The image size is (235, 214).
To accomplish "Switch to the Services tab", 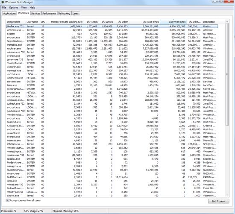I will click(35, 13).
